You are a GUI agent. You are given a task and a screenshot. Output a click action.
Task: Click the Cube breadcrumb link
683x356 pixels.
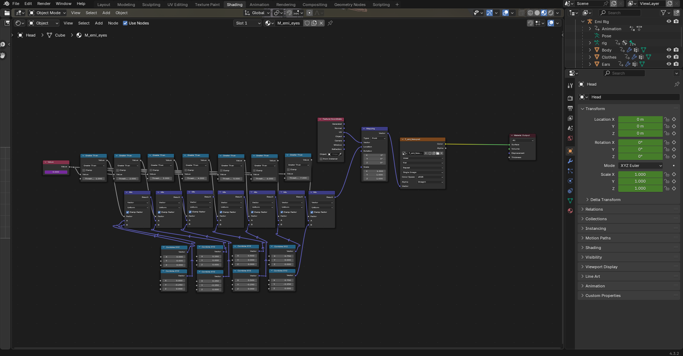pyautogui.click(x=60, y=35)
